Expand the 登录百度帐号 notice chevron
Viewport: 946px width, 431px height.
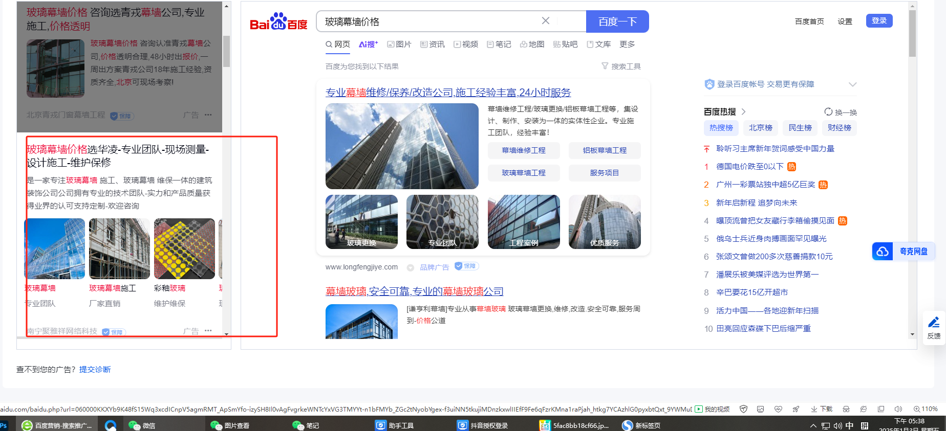(x=852, y=84)
